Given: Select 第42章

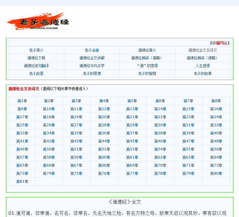Looking at the screenshot, I should pyautogui.click(x=49, y=141).
